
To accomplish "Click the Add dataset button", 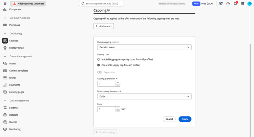I will tap(104, 26).
